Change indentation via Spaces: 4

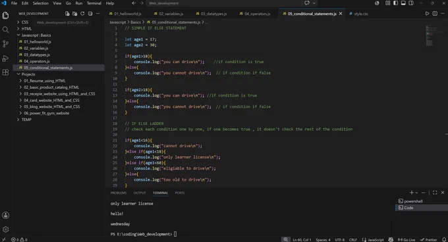(x=323, y=240)
